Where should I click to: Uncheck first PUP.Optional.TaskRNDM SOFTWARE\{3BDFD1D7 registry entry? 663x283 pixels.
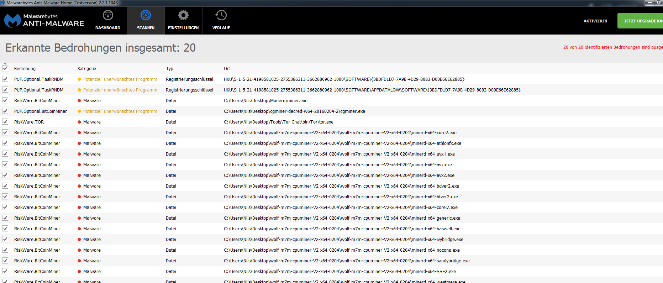5,79
